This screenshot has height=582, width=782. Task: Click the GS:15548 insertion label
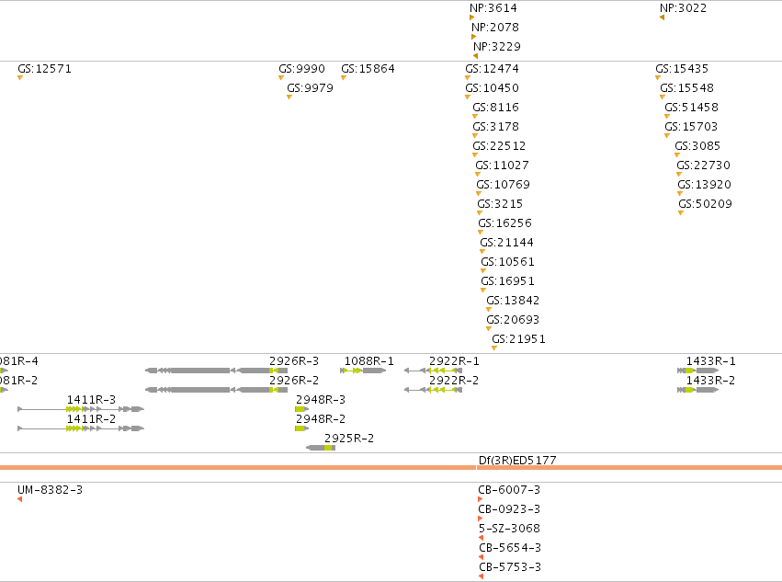coord(686,88)
